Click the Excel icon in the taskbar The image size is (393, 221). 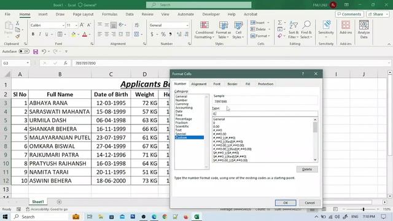[196, 217]
